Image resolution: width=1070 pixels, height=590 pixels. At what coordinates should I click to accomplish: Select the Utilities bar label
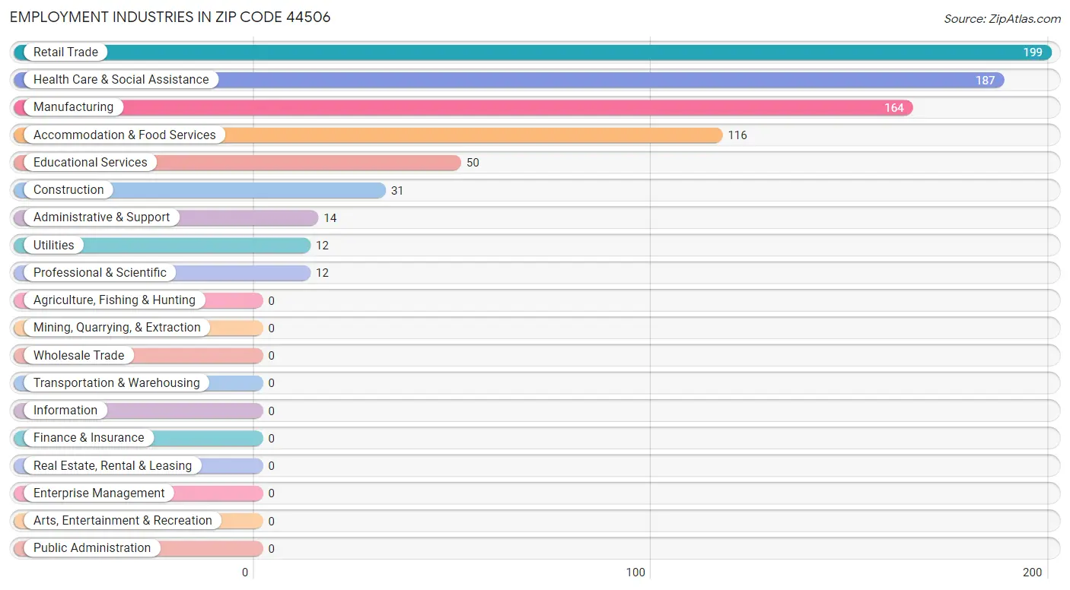[x=54, y=245]
